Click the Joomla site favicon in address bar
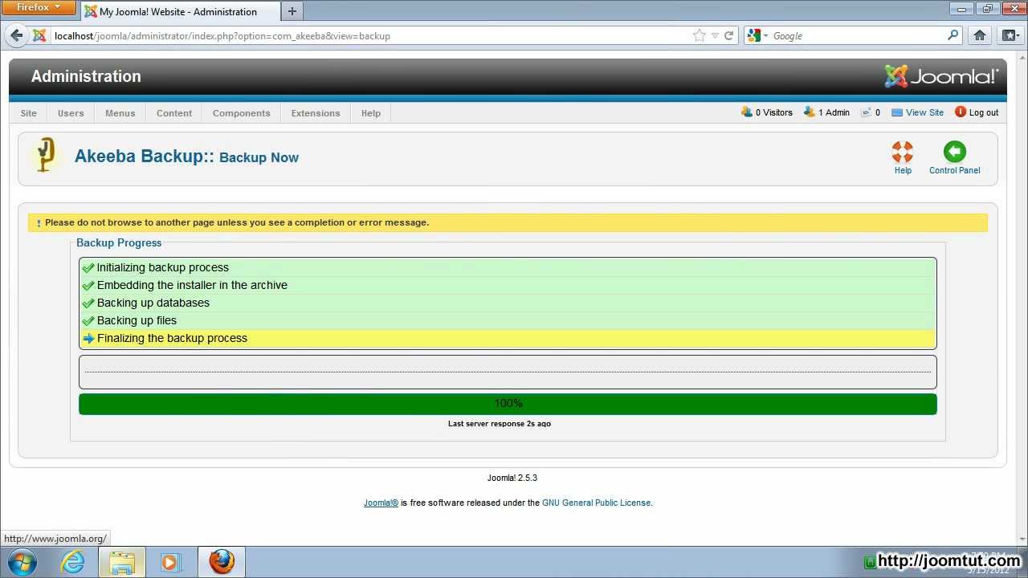1028x578 pixels. coord(39,35)
